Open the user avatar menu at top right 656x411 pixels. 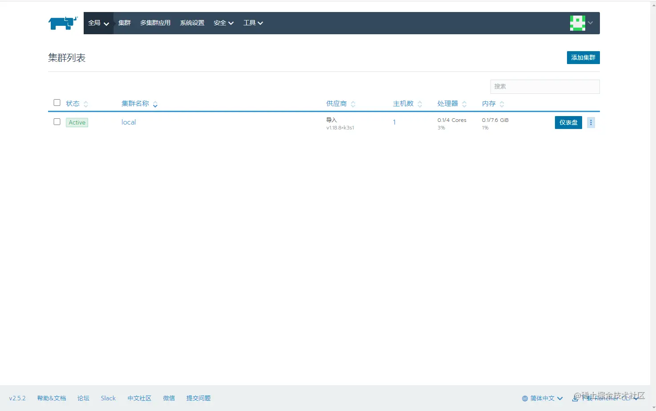point(577,23)
